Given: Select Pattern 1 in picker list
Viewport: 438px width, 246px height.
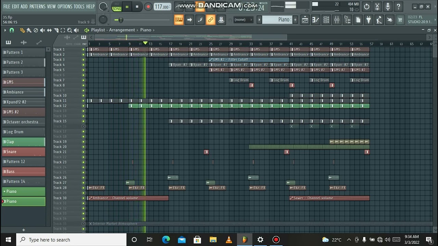Looking at the screenshot, I should (24, 52).
